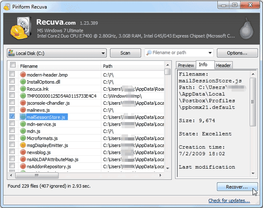
Task: Check the box for msgDisplayEmitter.js
Action: point(12,144)
